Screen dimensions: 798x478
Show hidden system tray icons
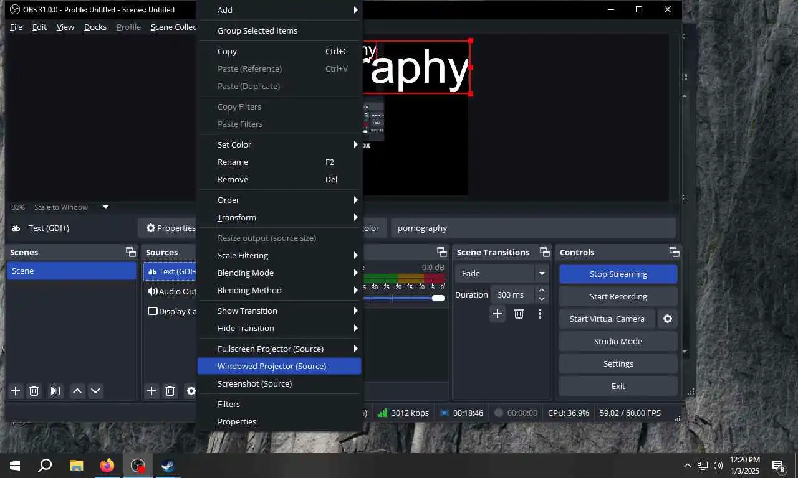point(688,466)
